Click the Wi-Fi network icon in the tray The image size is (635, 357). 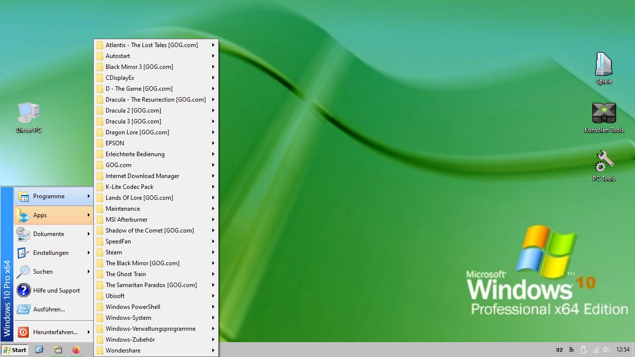596,350
